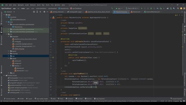This screenshot has width=186, height=105.
Task: Open the Terminal tool window
Action: (x=79, y=99)
